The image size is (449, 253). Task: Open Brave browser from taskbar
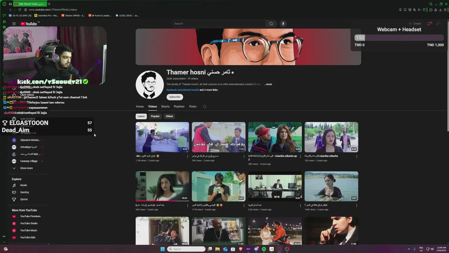[241, 249]
